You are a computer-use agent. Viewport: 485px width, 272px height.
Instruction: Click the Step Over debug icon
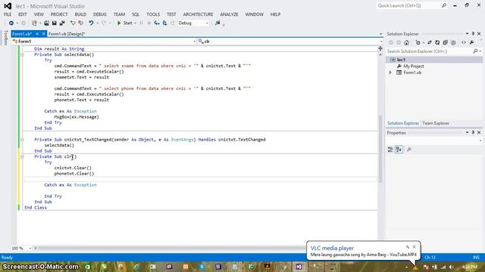(x=164, y=23)
